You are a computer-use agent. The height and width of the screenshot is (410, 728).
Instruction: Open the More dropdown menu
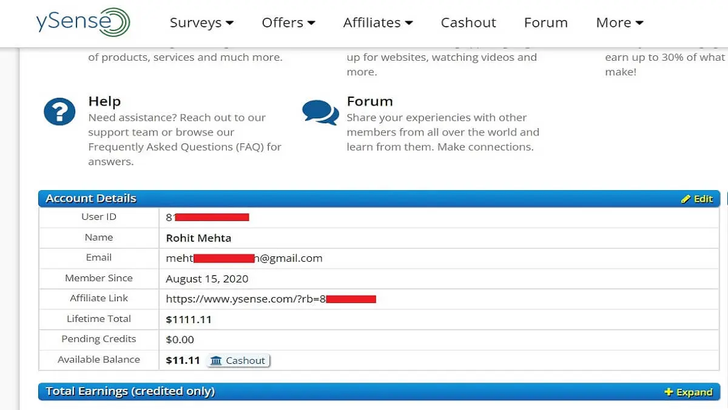pos(619,23)
